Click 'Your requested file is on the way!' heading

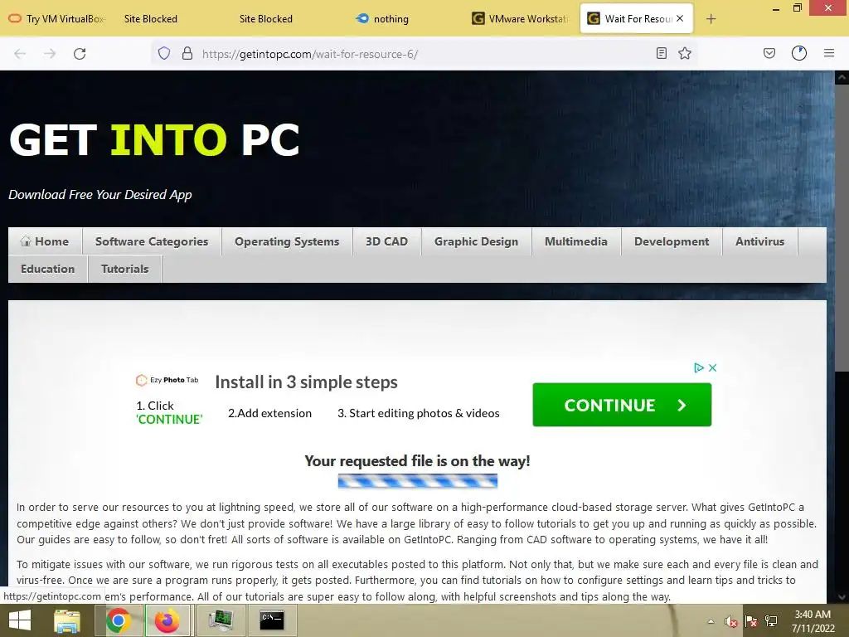[418, 461]
